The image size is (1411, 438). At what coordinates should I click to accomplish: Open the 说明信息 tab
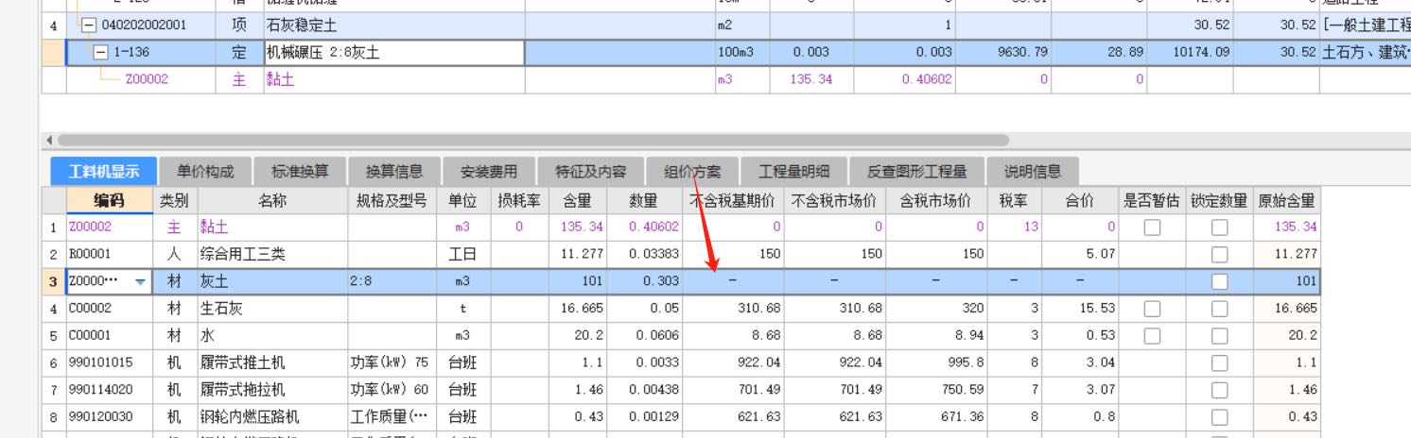point(1033,172)
